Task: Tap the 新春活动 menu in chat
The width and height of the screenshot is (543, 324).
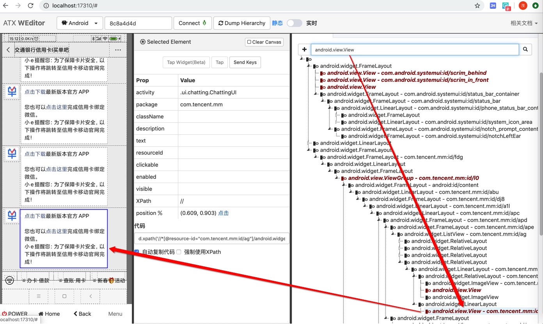Action: coord(109,280)
